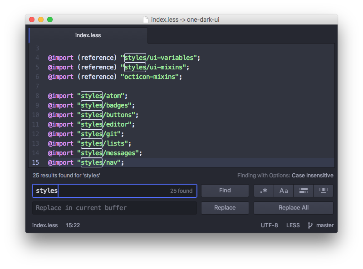Toggle the regex search option
The width and height of the screenshot is (363, 269).
coord(264,191)
